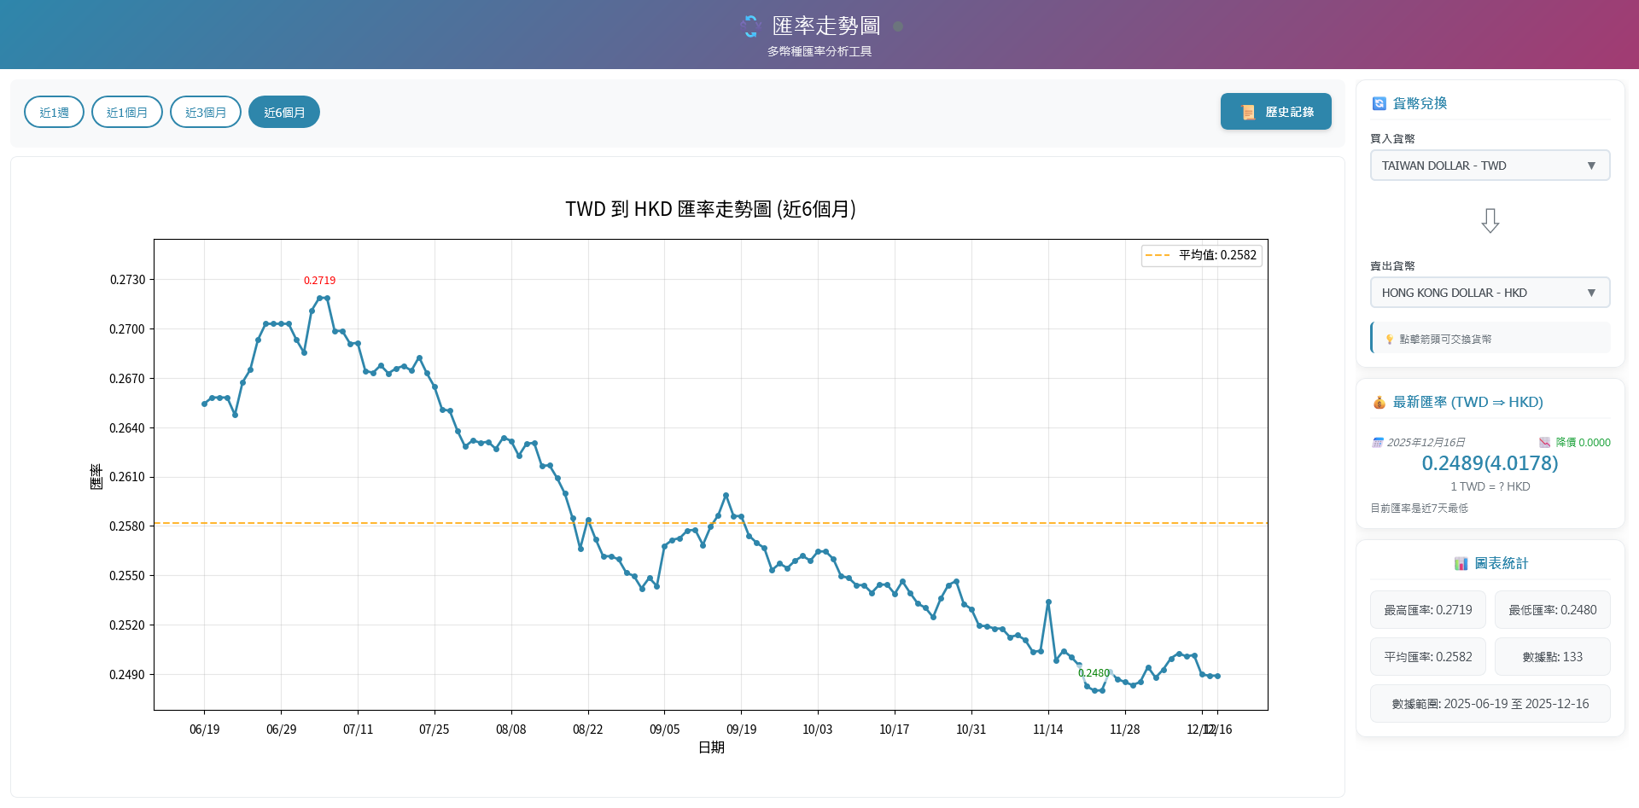Open the TAIWAN DOLLAR - TWD dropdown

click(x=1490, y=166)
